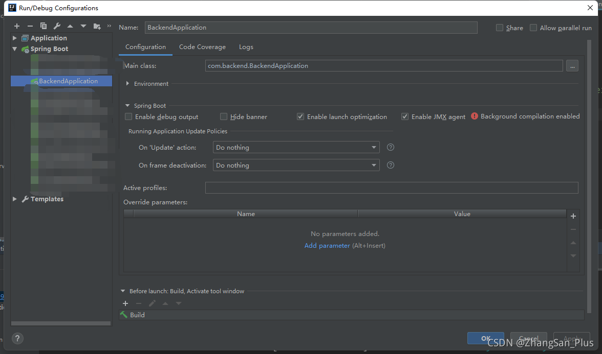Add override parameter with plus icon
Image resolution: width=602 pixels, height=354 pixels.
tap(573, 216)
